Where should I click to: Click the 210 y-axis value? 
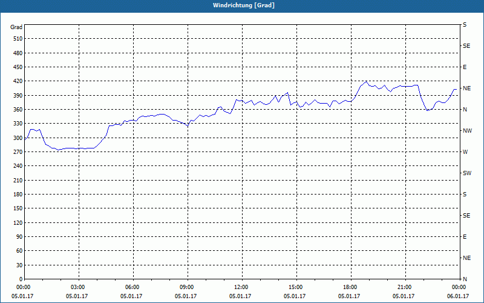tap(18, 180)
